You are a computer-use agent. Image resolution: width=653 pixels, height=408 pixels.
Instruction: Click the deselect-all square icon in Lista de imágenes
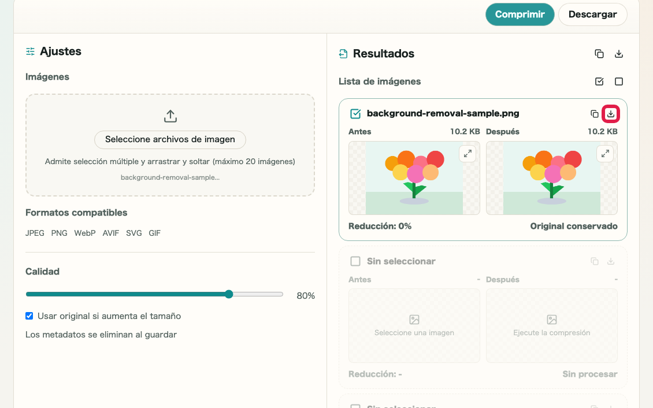(x=619, y=81)
